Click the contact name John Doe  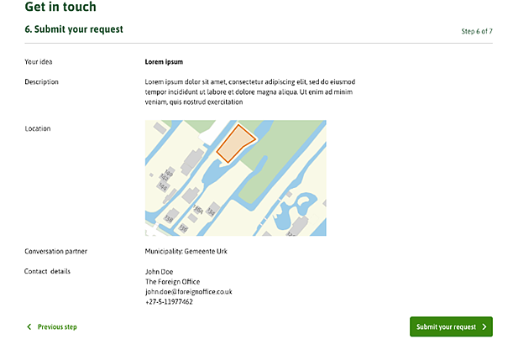160,272
